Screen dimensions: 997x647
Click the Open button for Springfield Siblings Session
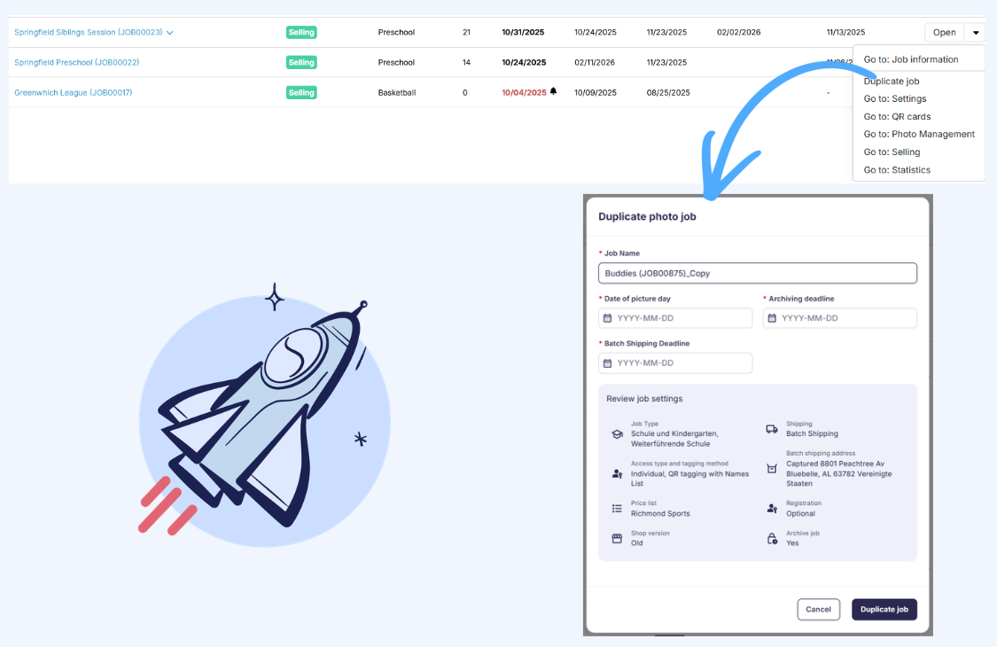pos(944,33)
